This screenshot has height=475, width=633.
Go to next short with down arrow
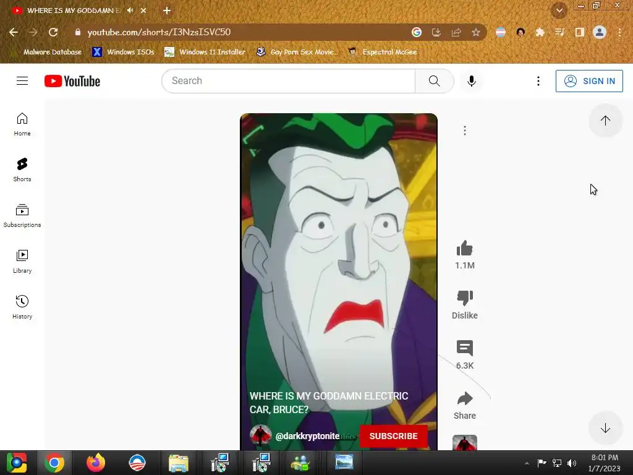(605, 428)
